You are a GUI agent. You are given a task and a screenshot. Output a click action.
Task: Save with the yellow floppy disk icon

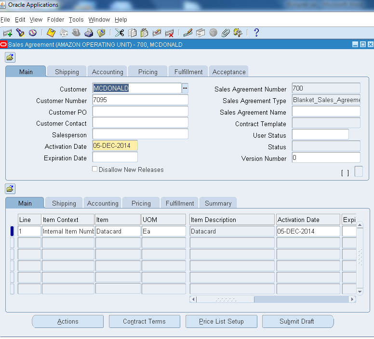click(51, 33)
